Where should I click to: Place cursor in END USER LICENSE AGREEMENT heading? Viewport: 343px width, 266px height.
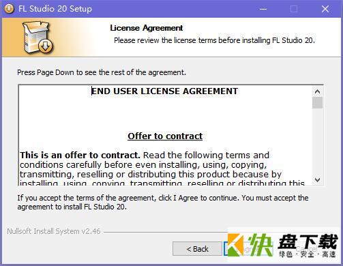(x=164, y=91)
